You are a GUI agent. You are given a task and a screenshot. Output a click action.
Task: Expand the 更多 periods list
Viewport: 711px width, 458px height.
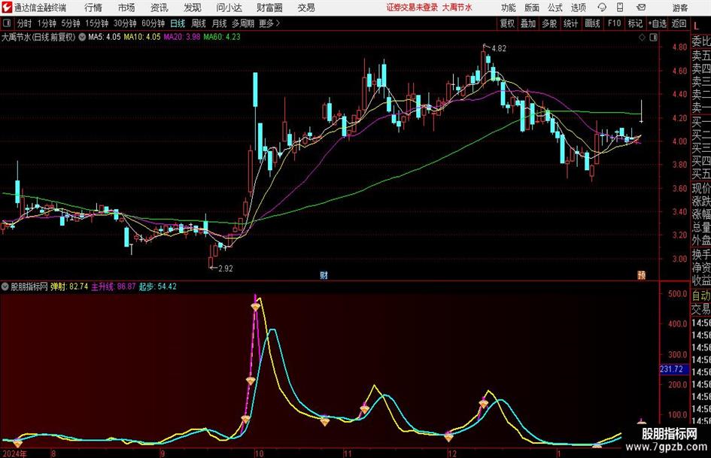click(269, 23)
